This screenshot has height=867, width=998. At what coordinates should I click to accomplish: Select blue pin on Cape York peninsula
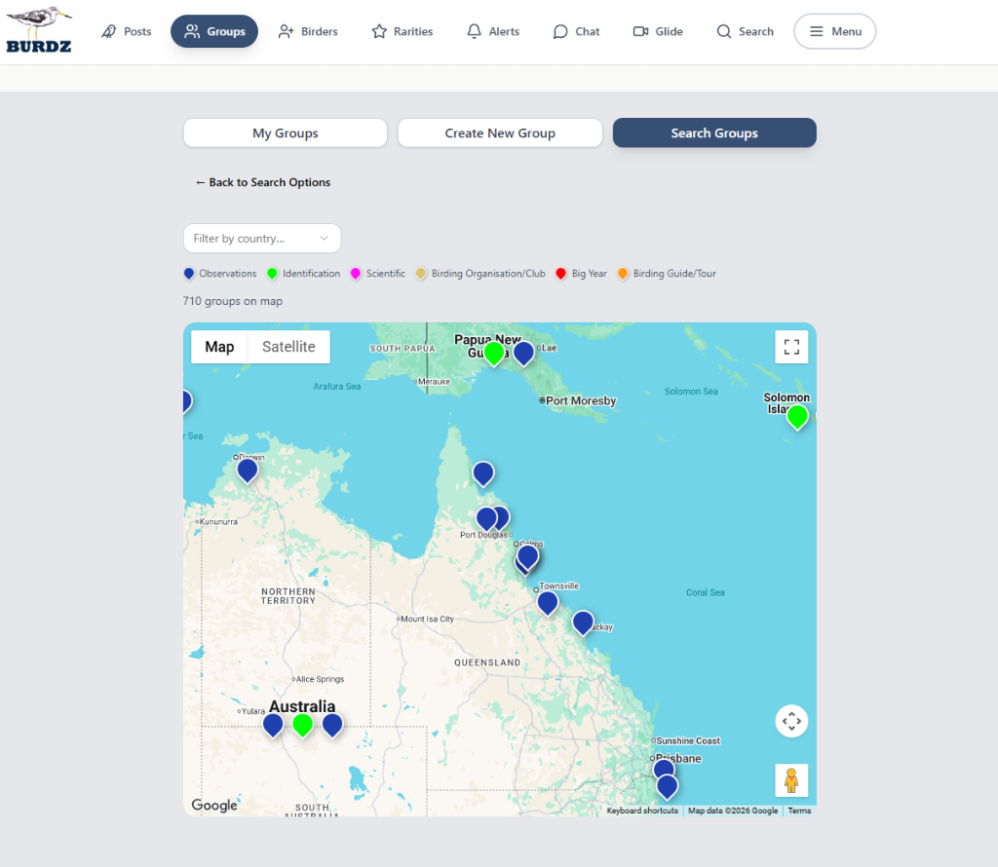483,473
